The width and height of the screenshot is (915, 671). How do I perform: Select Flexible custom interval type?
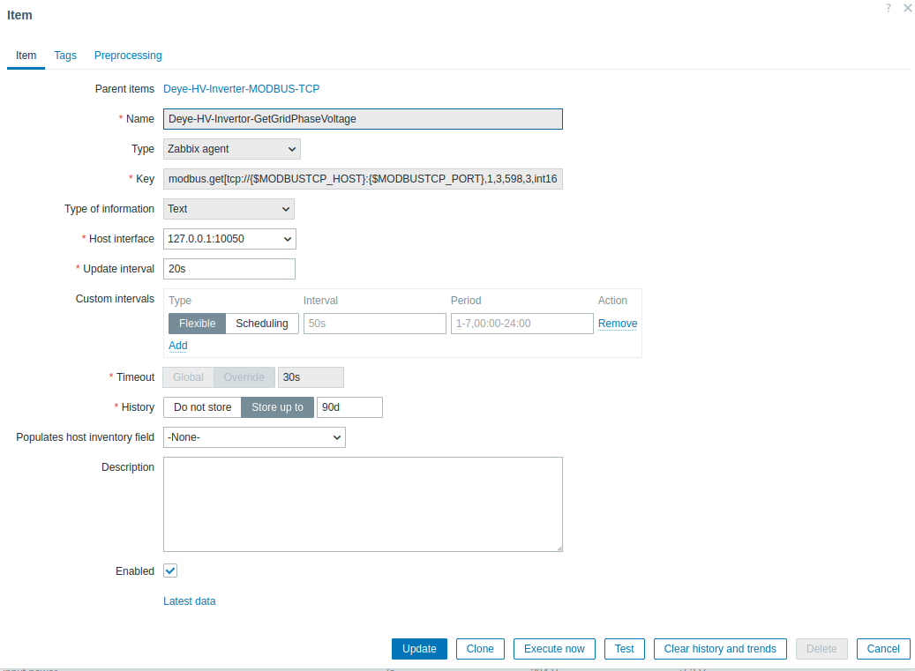[x=198, y=324]
